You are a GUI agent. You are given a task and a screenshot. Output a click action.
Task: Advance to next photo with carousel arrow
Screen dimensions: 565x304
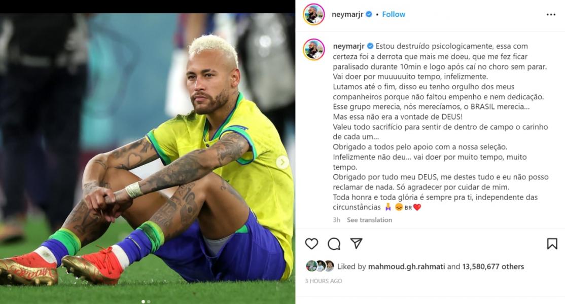point(282,162)
